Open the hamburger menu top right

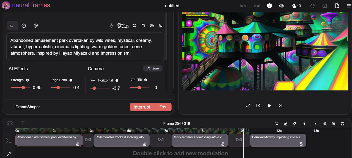(x=349, y=5)
